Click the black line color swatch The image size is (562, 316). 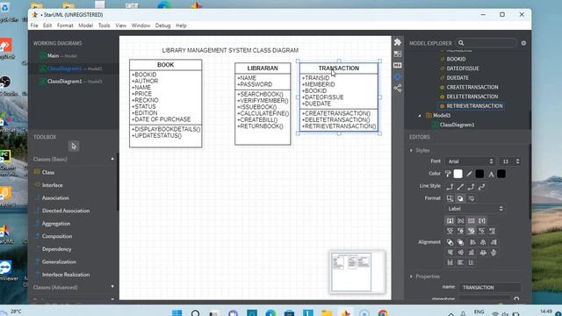(479, 174)
